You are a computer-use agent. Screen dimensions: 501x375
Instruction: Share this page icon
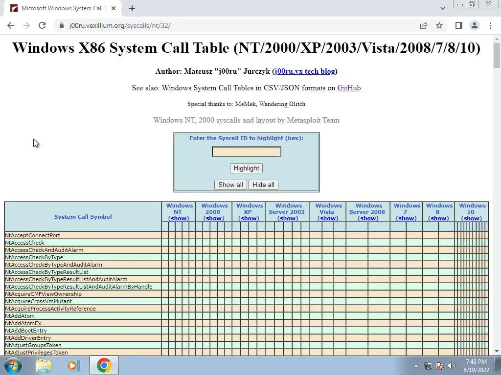(x=424, y=25)
